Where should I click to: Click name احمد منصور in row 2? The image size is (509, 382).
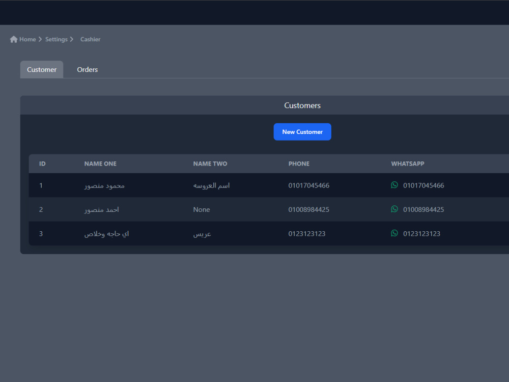click(x=102, y=209)
